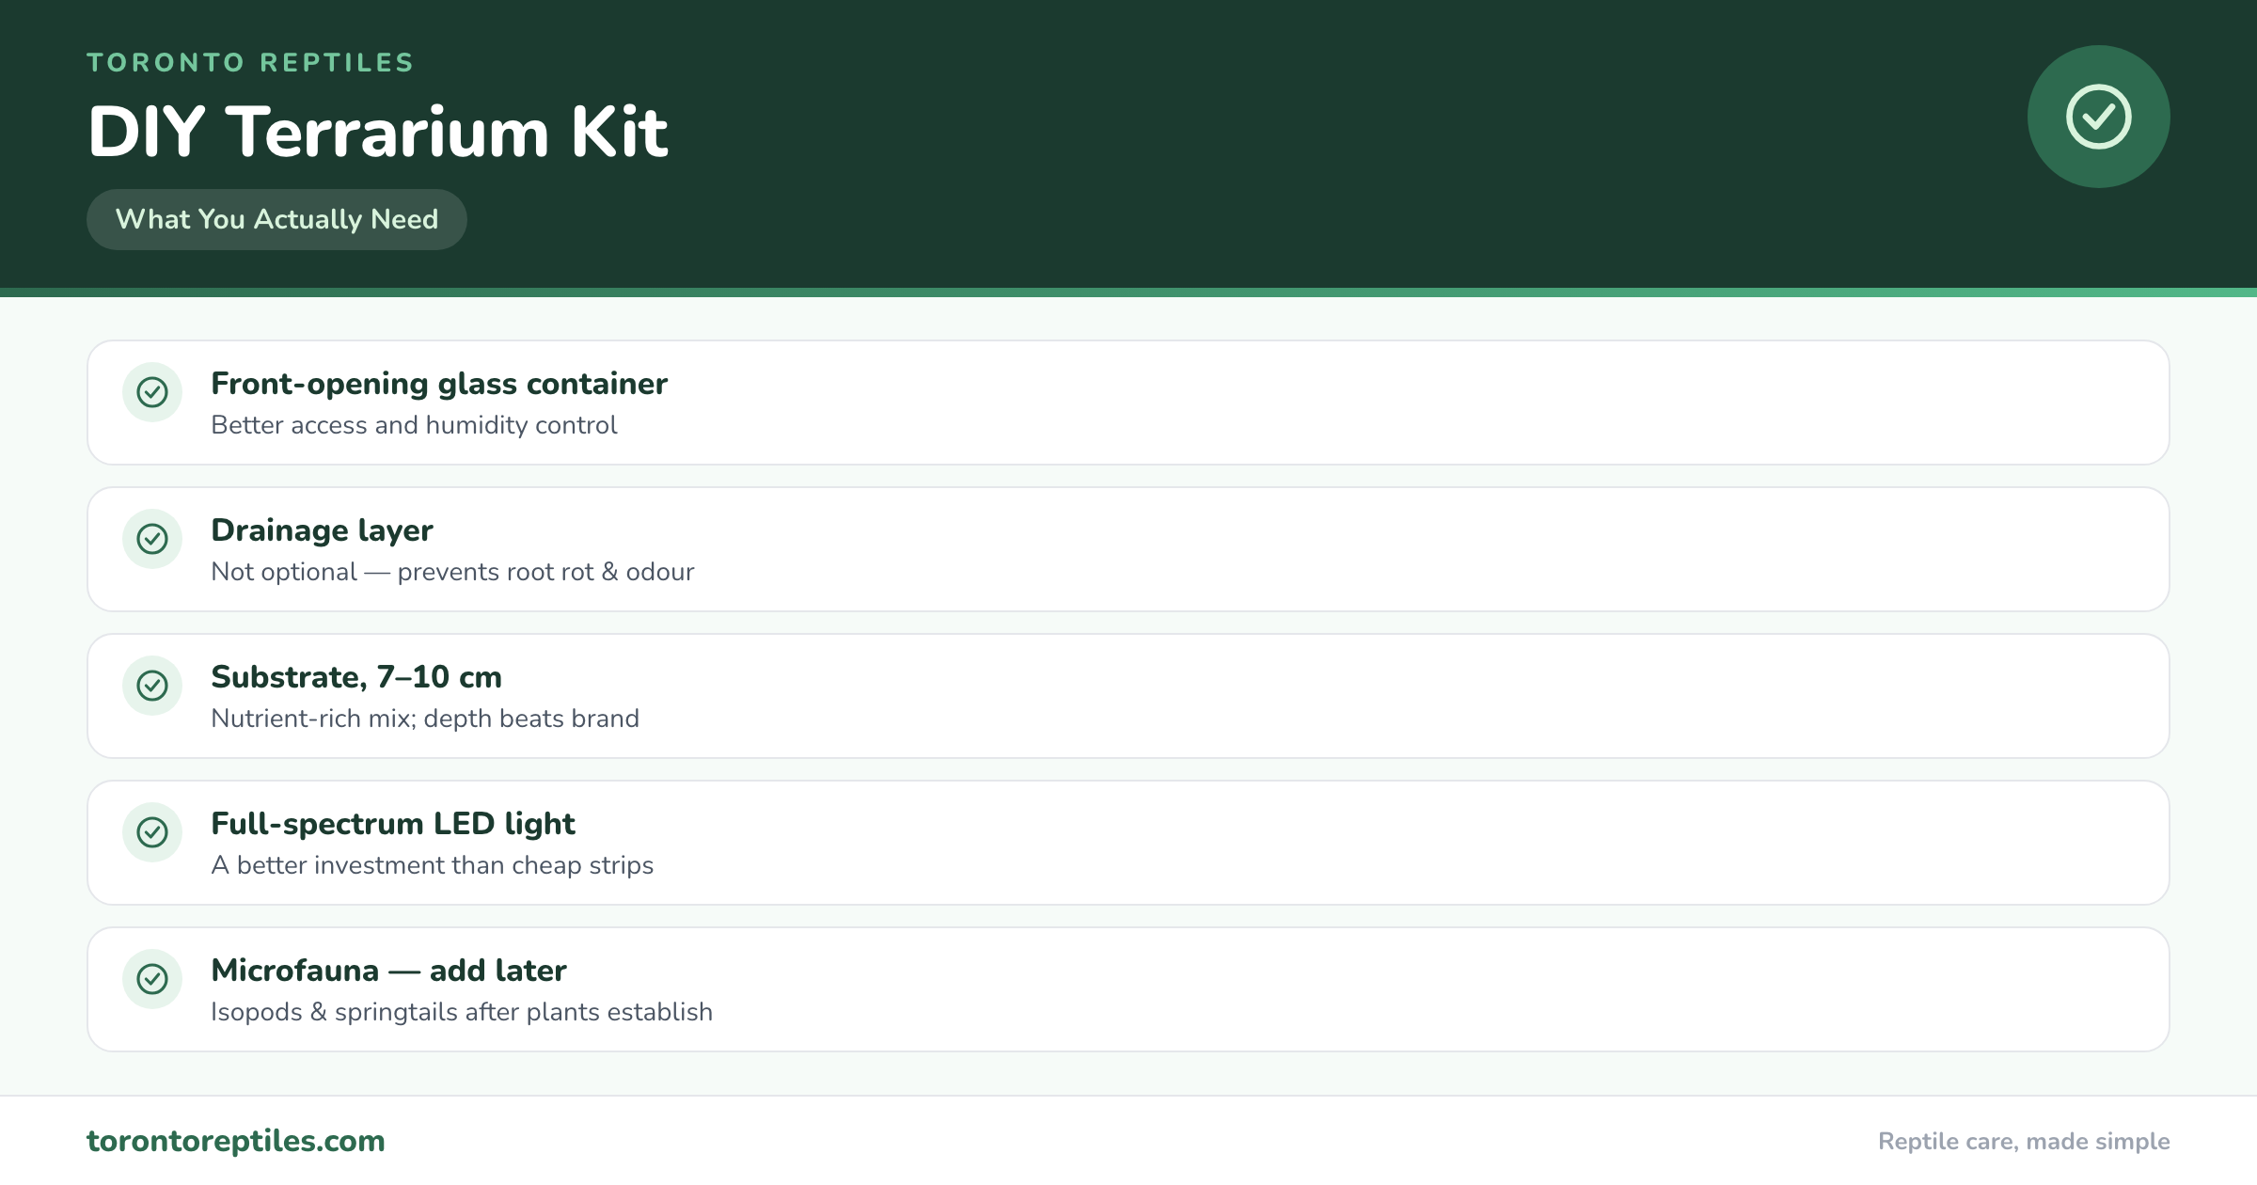Click check icon beside Drainage layer
Screen dimensions: 2257x1185
[152, 539]
